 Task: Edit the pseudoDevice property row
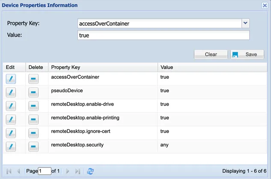[11, 92]
